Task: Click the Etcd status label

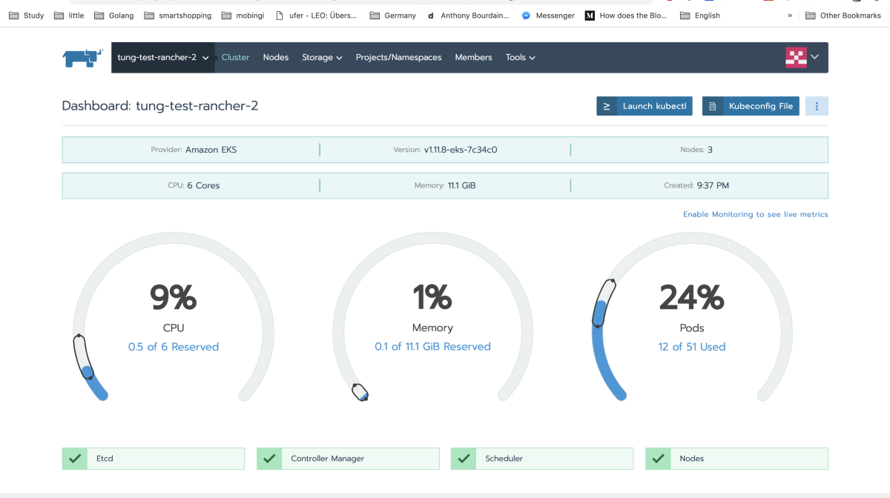Action: click(x=105, y=459)
